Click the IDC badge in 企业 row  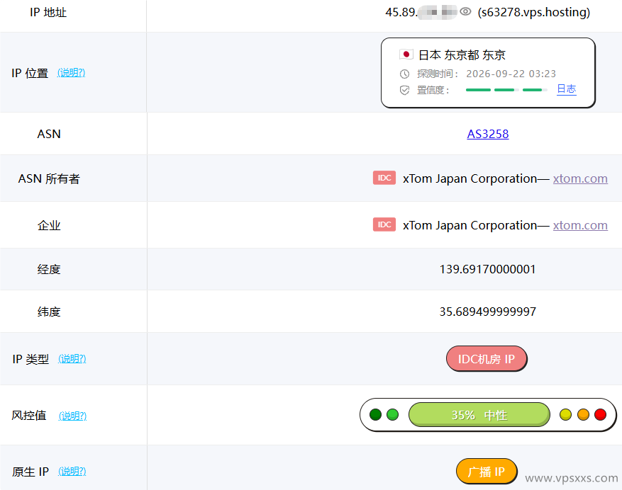click(x=384, y=224)
